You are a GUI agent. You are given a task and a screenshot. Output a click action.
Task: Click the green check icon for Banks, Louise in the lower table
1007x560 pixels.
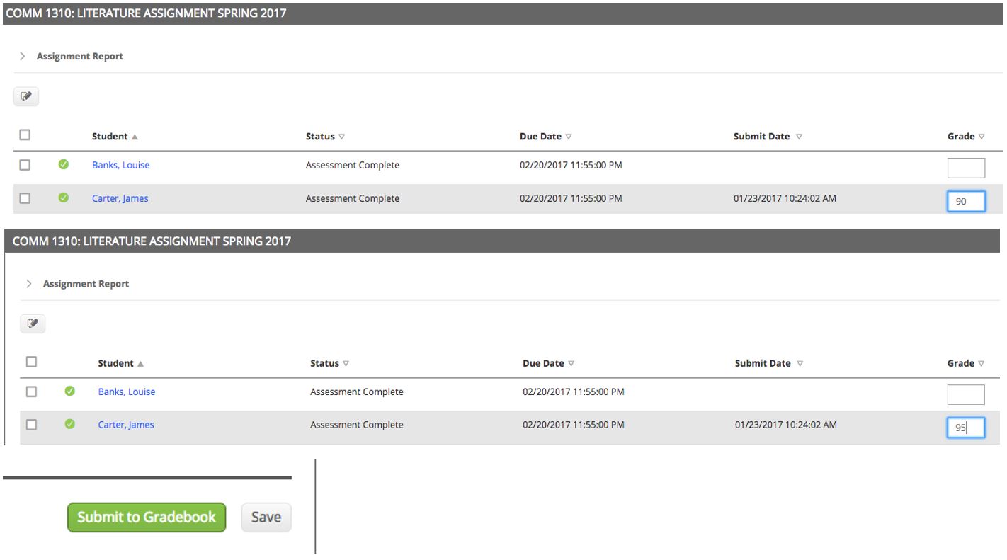69,392
